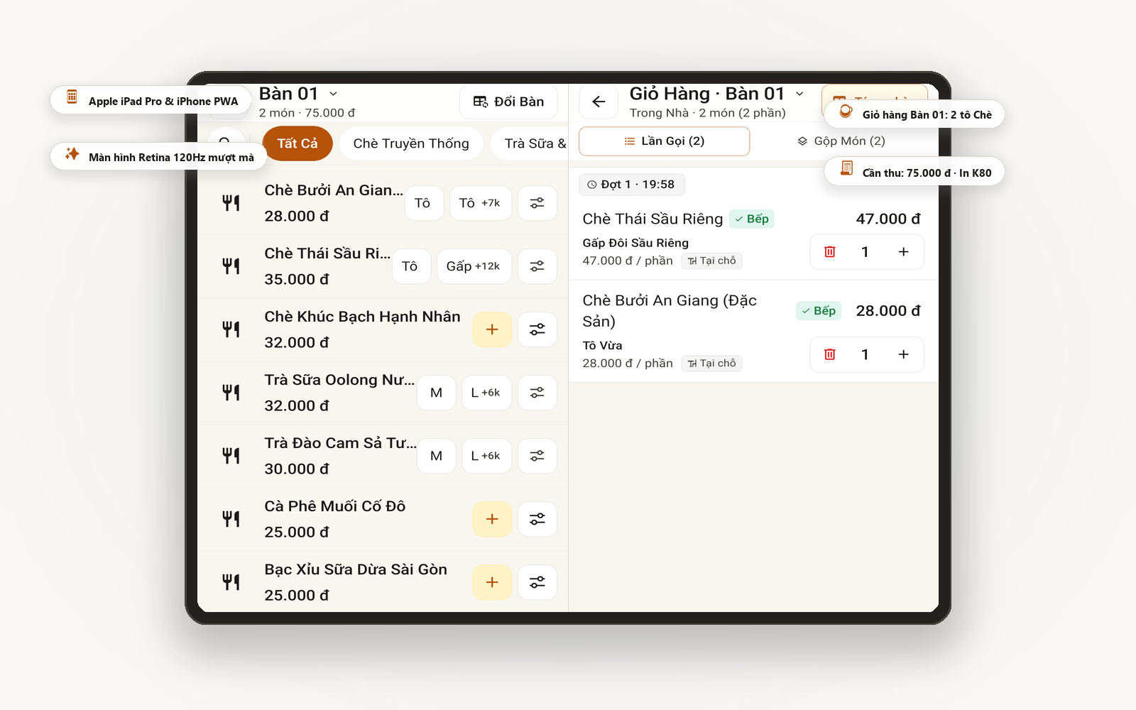Viewport: 1136px width, 710px height.
Task: Choose size M for Trà Đào Cam Sả
Action: point(436,456)
